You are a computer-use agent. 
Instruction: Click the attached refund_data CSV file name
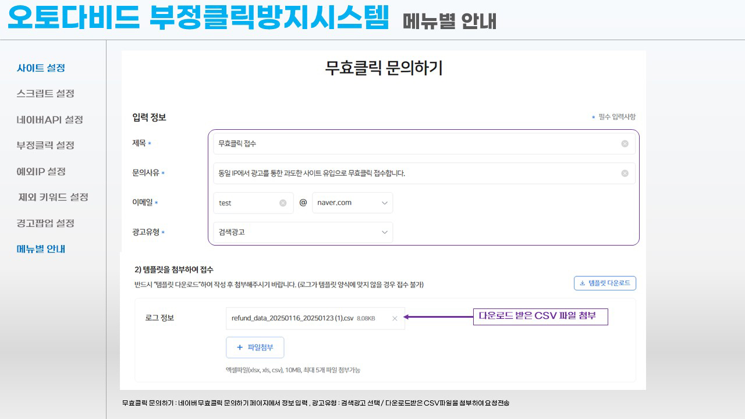[292, 318]
